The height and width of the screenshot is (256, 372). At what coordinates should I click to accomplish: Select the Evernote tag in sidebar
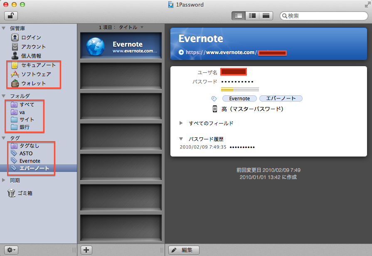coord(25,161)
